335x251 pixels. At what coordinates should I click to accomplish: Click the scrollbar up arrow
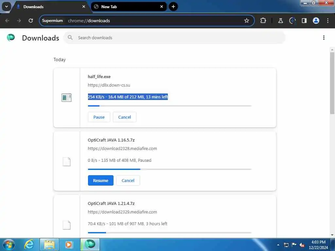pyautogui.click(x=332, y=50)
